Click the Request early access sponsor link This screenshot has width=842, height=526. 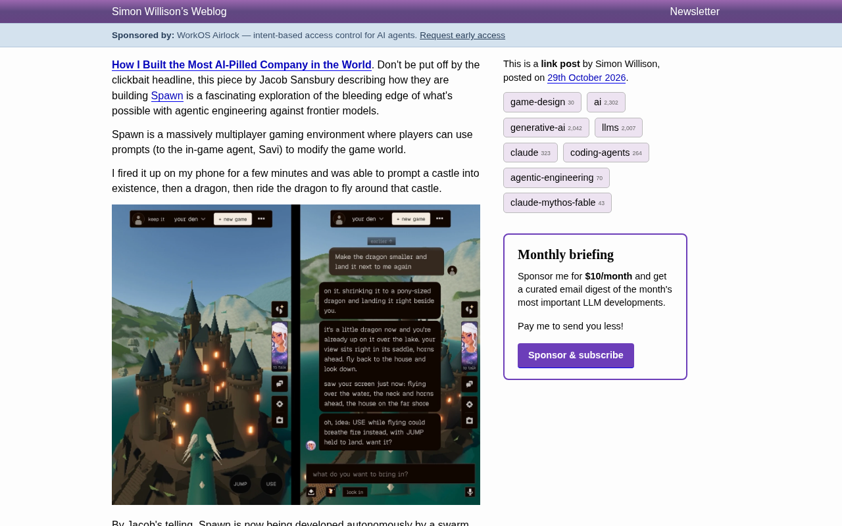(462, 36)
